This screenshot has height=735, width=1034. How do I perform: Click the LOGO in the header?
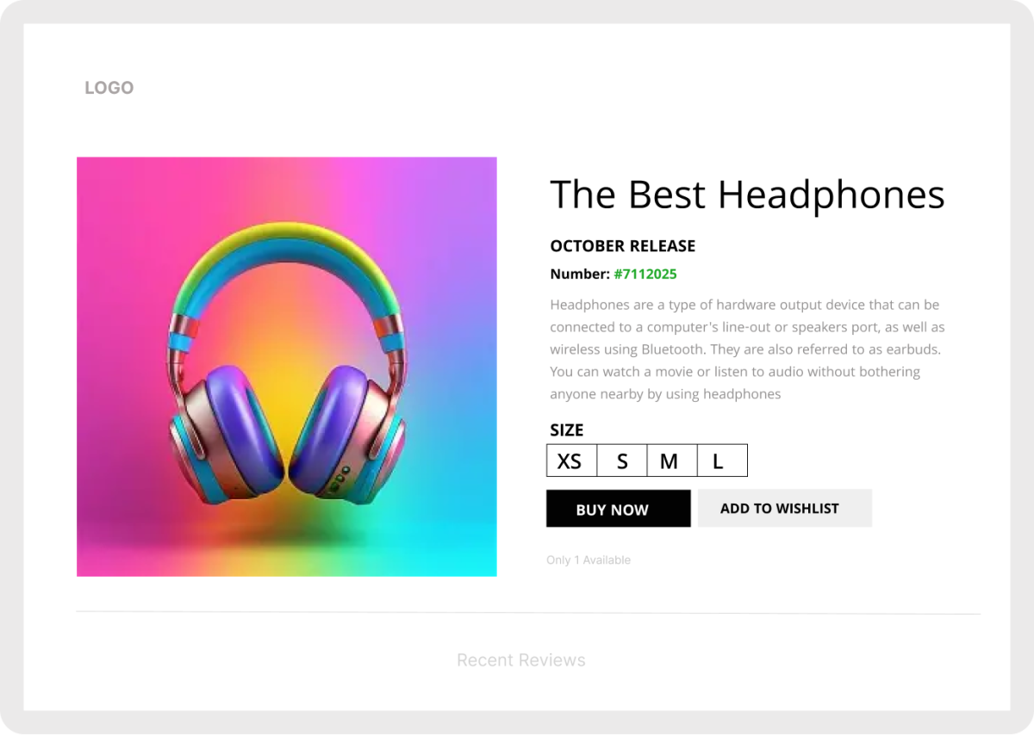click(109, 88)
